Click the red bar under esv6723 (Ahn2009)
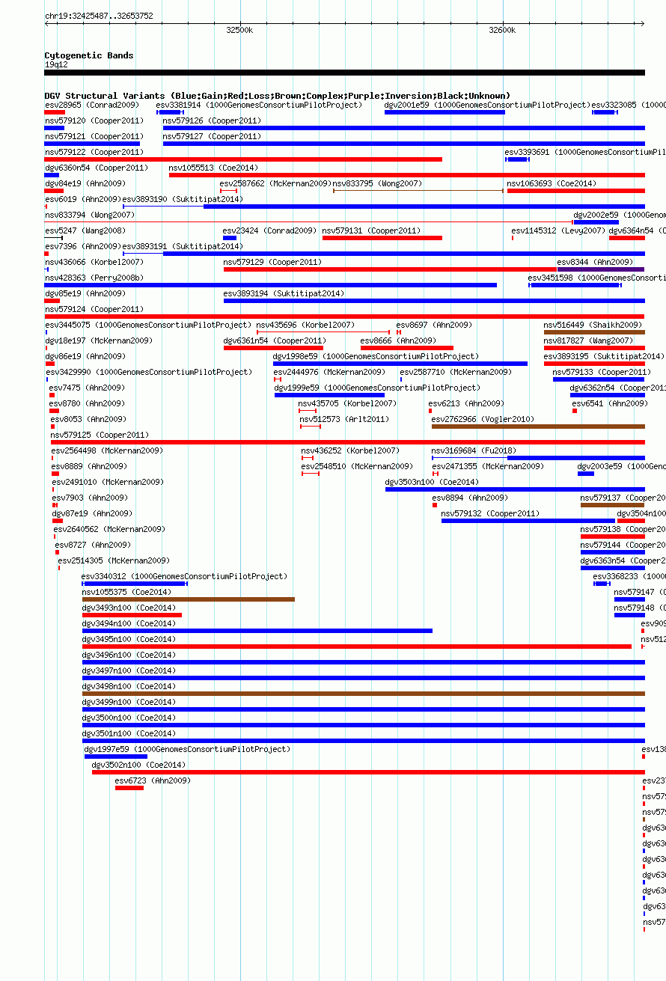 click(129, 787)
